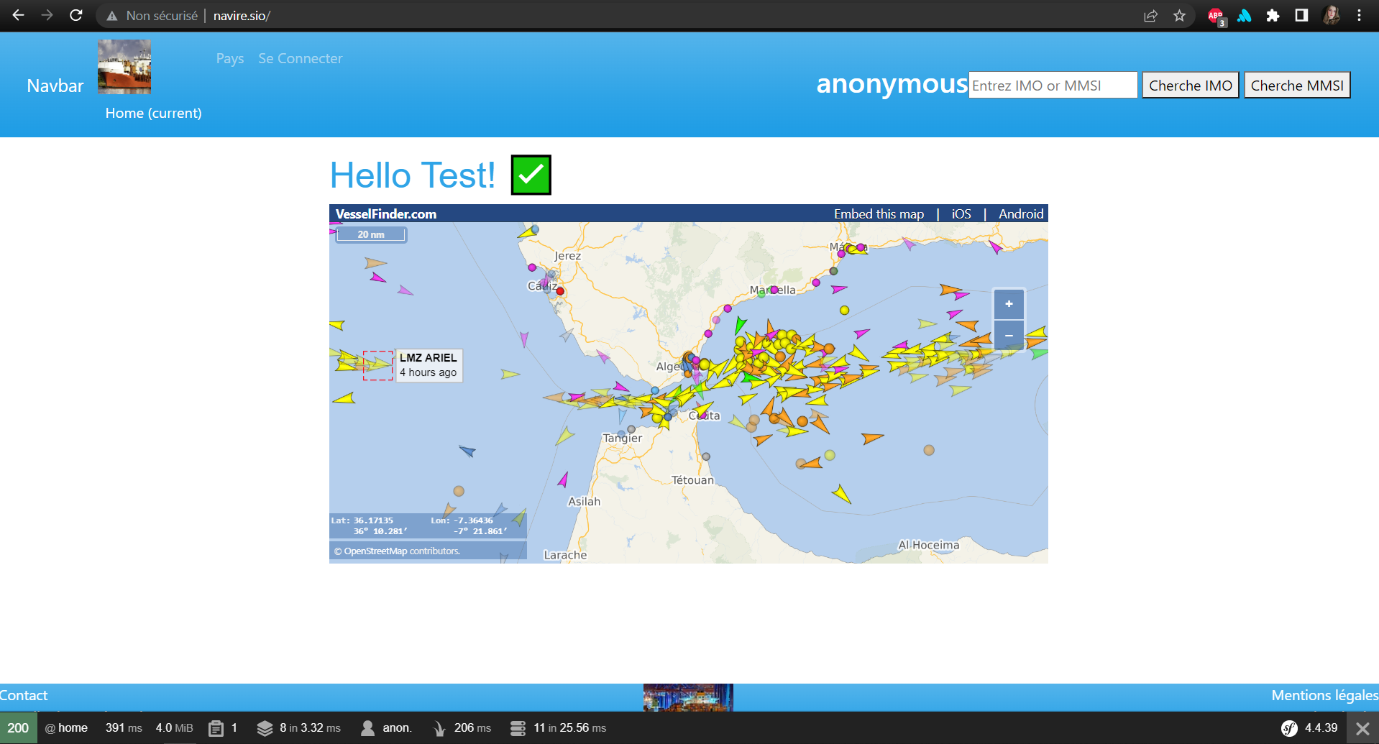
Task: Open the iOS app link
Action: (x=961, y=214)
